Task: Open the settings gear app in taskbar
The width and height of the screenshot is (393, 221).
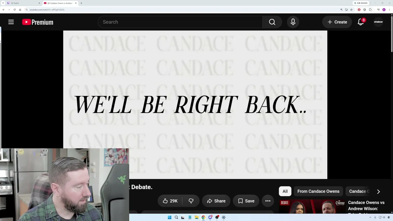Action: pos(224,217)
